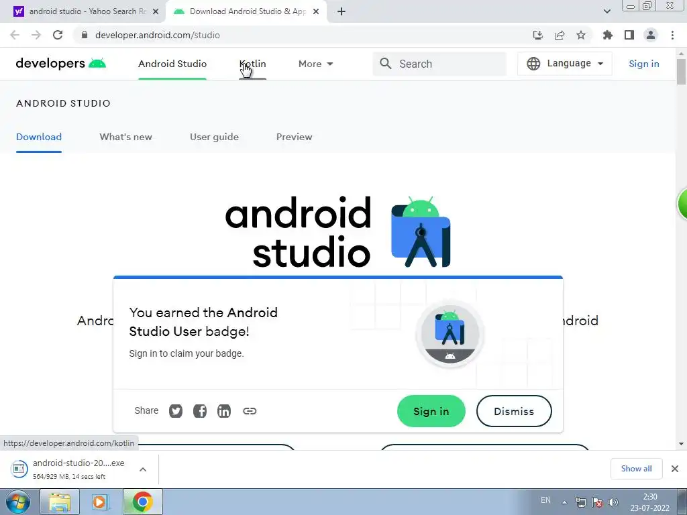687x515 pixels.
Task: Open the Kotlin nav tab
Action: [252, 64]
